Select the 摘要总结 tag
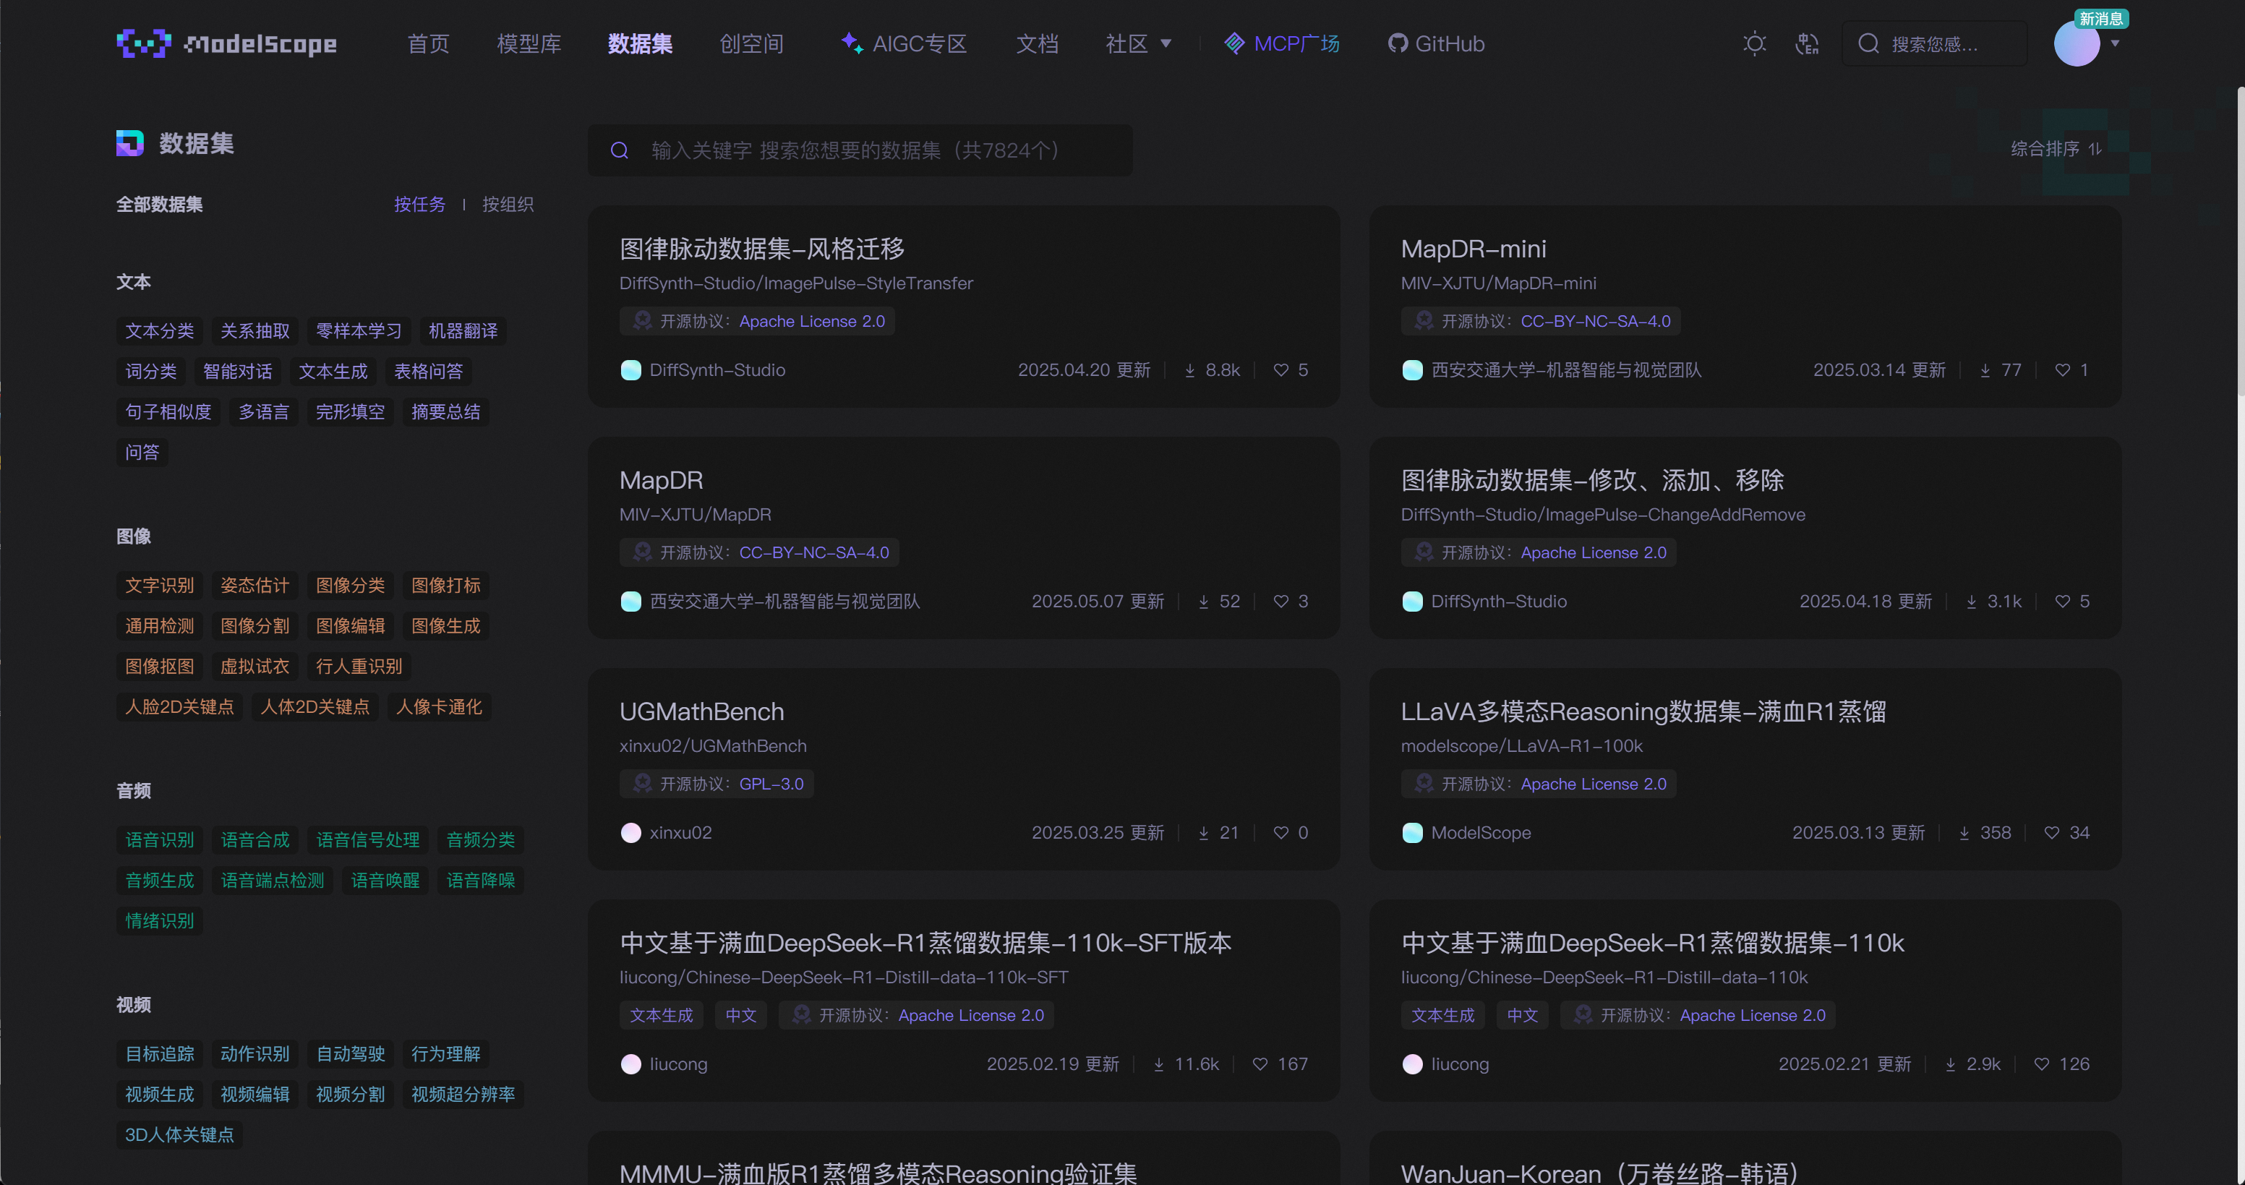 (445, 412)
